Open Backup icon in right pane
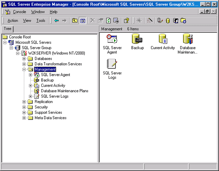The width and height of the screenshot is (219, 171). [137, 39]
